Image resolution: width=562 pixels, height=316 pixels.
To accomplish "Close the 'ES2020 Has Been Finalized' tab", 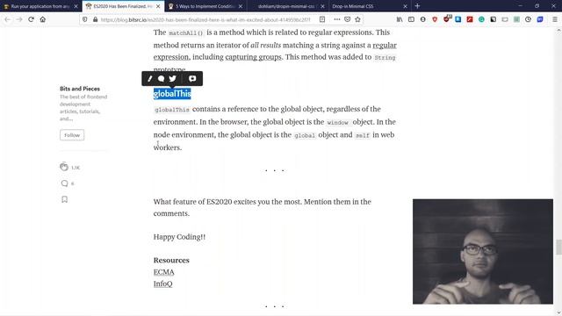I will (x=158, y=6).
